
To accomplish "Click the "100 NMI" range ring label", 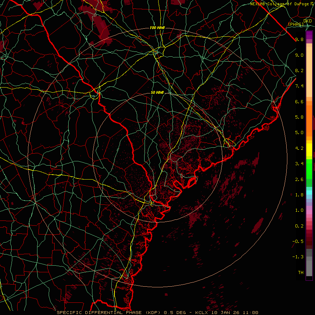I will point(157,28).
